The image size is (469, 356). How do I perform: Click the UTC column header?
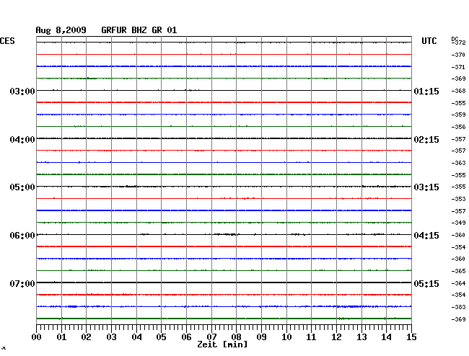(x=429, y=41)
